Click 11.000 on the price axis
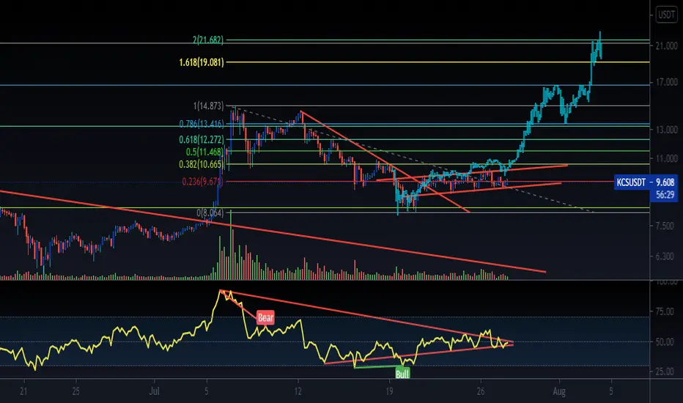The image size is (683, 403). click(x=666, y=158)
